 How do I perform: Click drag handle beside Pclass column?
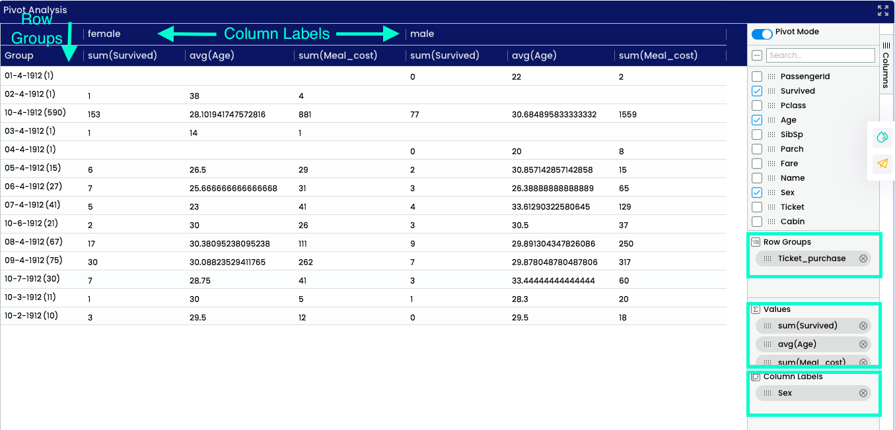click(x=772, y=106)
